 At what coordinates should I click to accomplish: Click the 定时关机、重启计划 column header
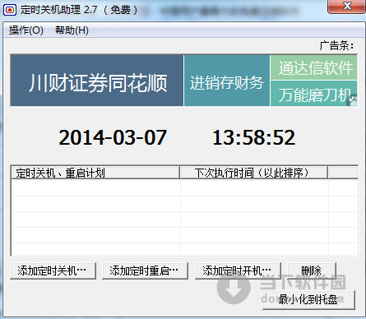pos(95,173)
